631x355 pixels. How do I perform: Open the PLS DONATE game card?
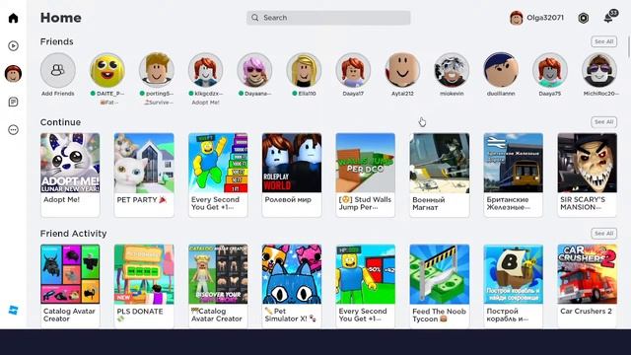tap(144, 286)
